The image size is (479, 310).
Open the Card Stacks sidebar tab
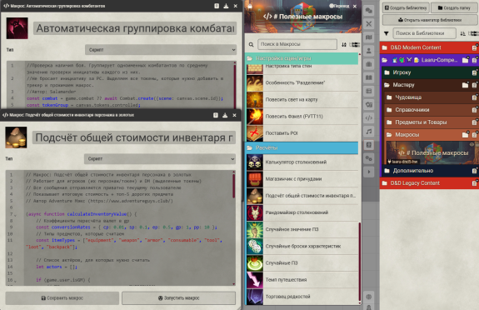pyautogui.click(x=369, y=104)
